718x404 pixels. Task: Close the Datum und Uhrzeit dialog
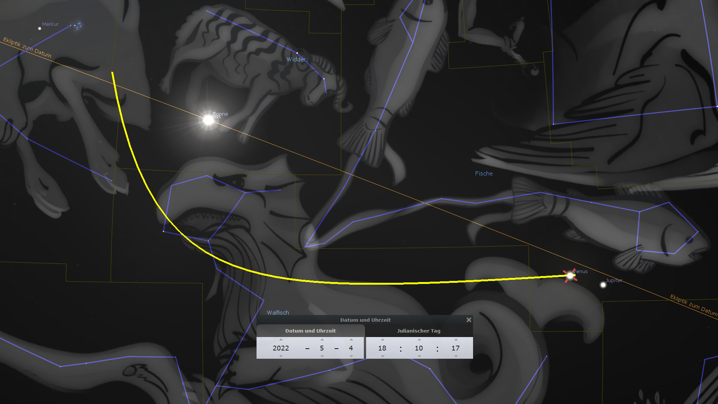click(x=469, y=320)
